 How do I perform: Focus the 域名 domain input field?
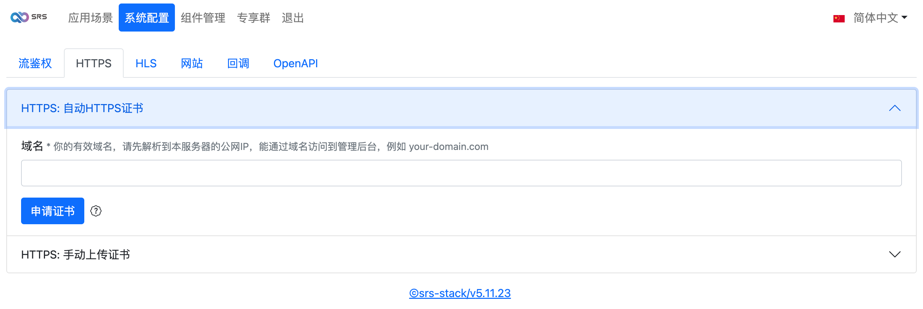461,173
